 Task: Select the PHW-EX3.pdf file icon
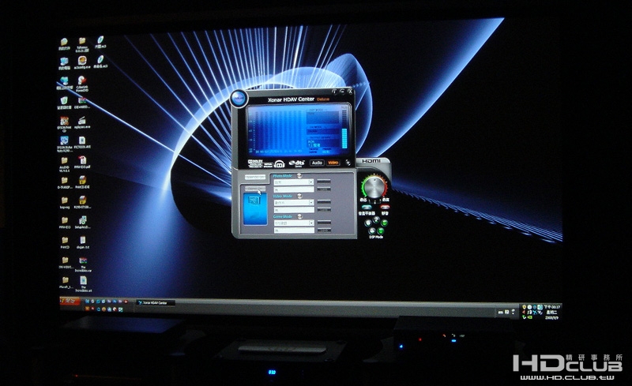pyautogui.click(x=82, y=162)
